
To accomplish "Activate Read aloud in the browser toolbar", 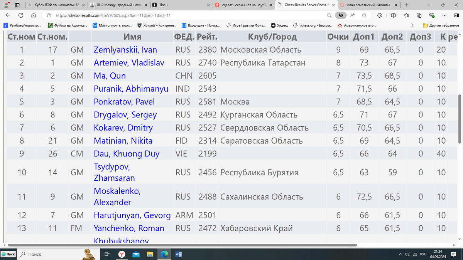I will point(353,15).
